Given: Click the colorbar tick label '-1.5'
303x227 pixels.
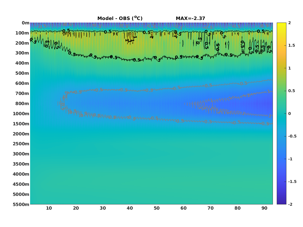Looking at the screenshot, I should [x=292, y=182].
